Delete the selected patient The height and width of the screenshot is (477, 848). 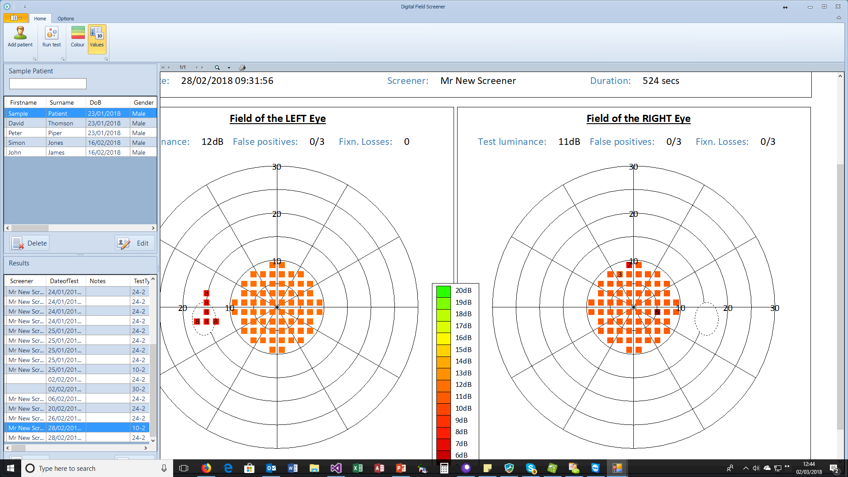30,243
